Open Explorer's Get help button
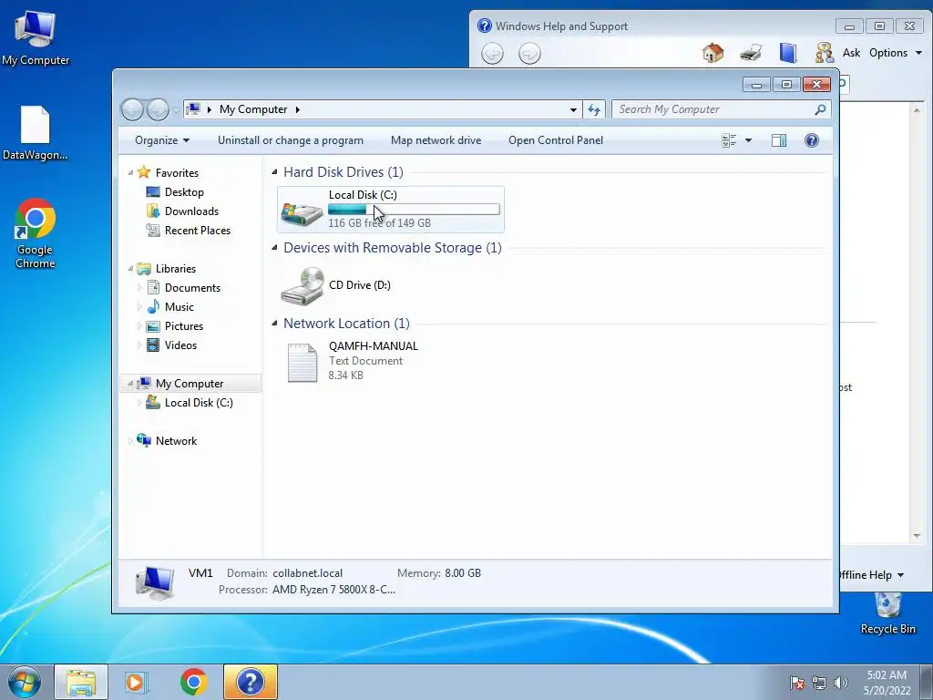933x700 pixels. coord(812,140)
